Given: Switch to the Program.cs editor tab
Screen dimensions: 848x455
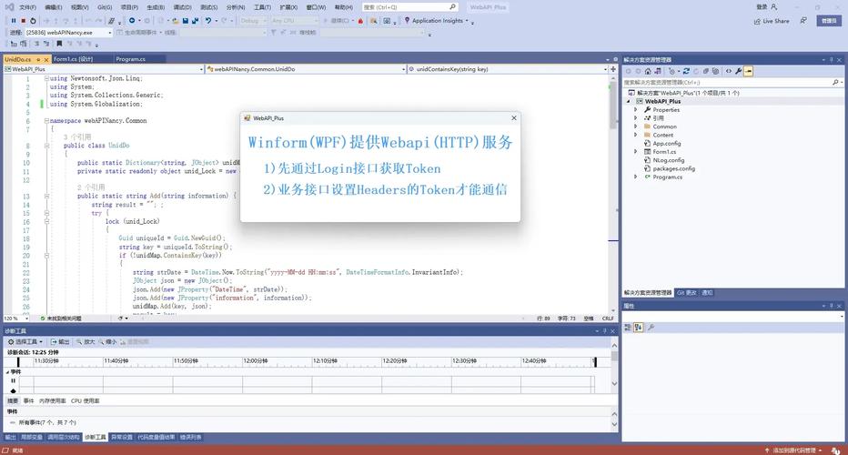Looking at the screenshot, I should click(130, 59).
